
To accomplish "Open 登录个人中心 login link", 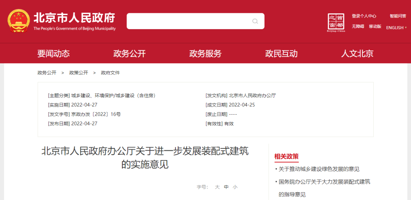I will 364,16.
